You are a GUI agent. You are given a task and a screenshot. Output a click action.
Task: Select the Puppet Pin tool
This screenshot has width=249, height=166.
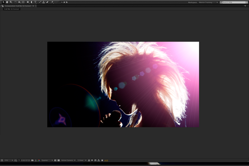[52, 2]
